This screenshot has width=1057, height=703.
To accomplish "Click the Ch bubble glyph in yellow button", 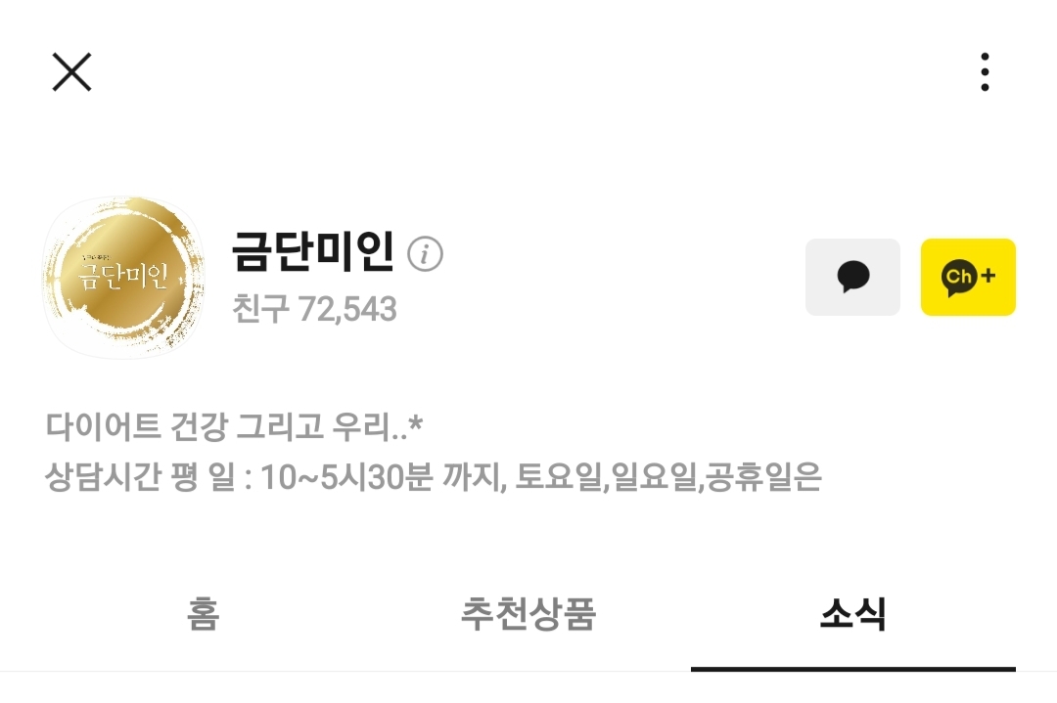I will click(x=958, y=278).
